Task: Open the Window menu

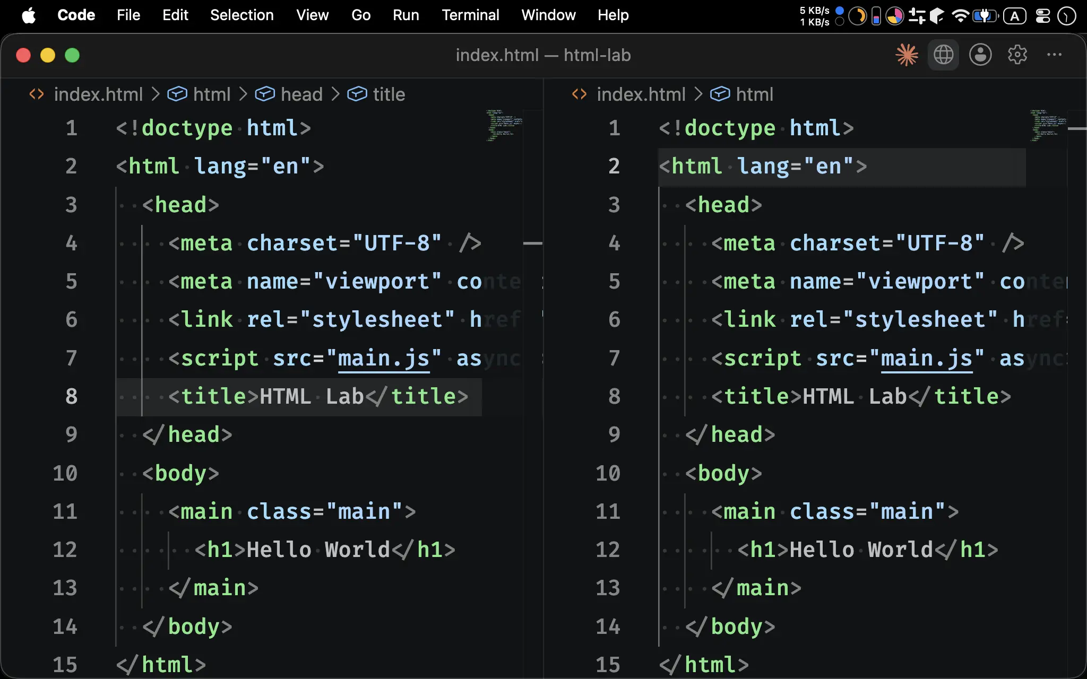Action: tap(548, 15)
